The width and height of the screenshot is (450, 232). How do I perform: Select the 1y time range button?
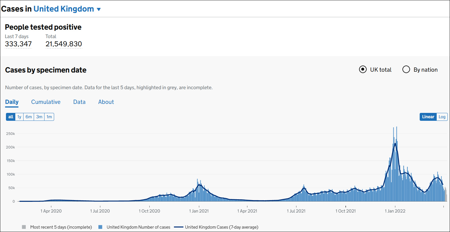coord(19,117)
